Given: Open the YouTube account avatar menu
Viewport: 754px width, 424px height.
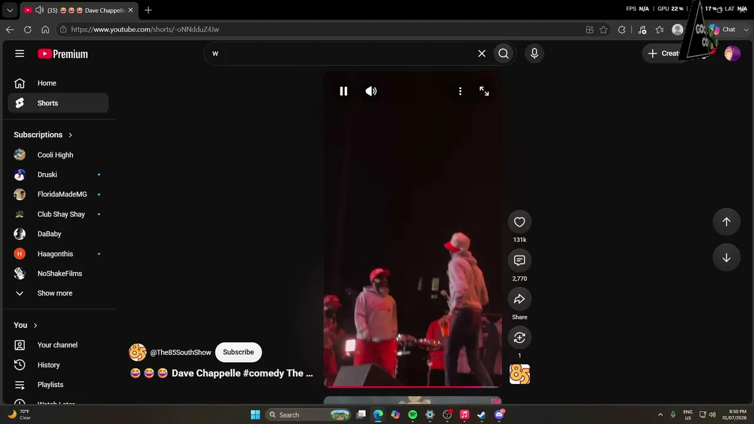Looking at the screenshot, I should point(732,54).
